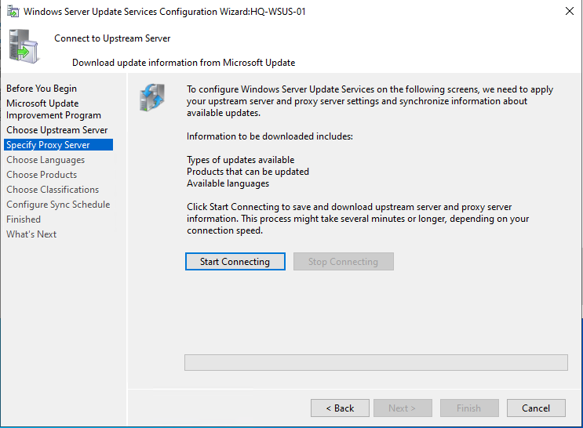
Task: Go to the Configure Sync Schedule step
Action: [x=58, y=205]
